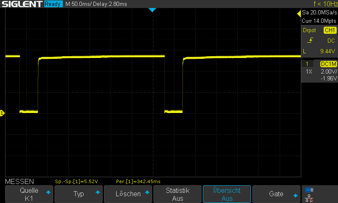Click the Sp.-Sp.[1]=5.52V measurement
Image resolution: width=338 pixels, height=203 pixels.
coord(76,181)
